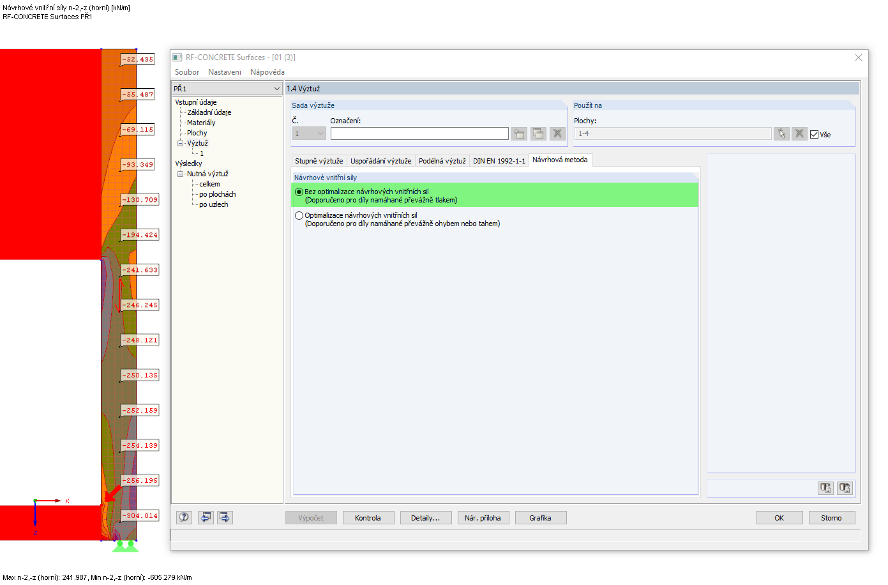Click the green support symbol in model
Viewport: 888px width, 585px height.
coord(125,546)
